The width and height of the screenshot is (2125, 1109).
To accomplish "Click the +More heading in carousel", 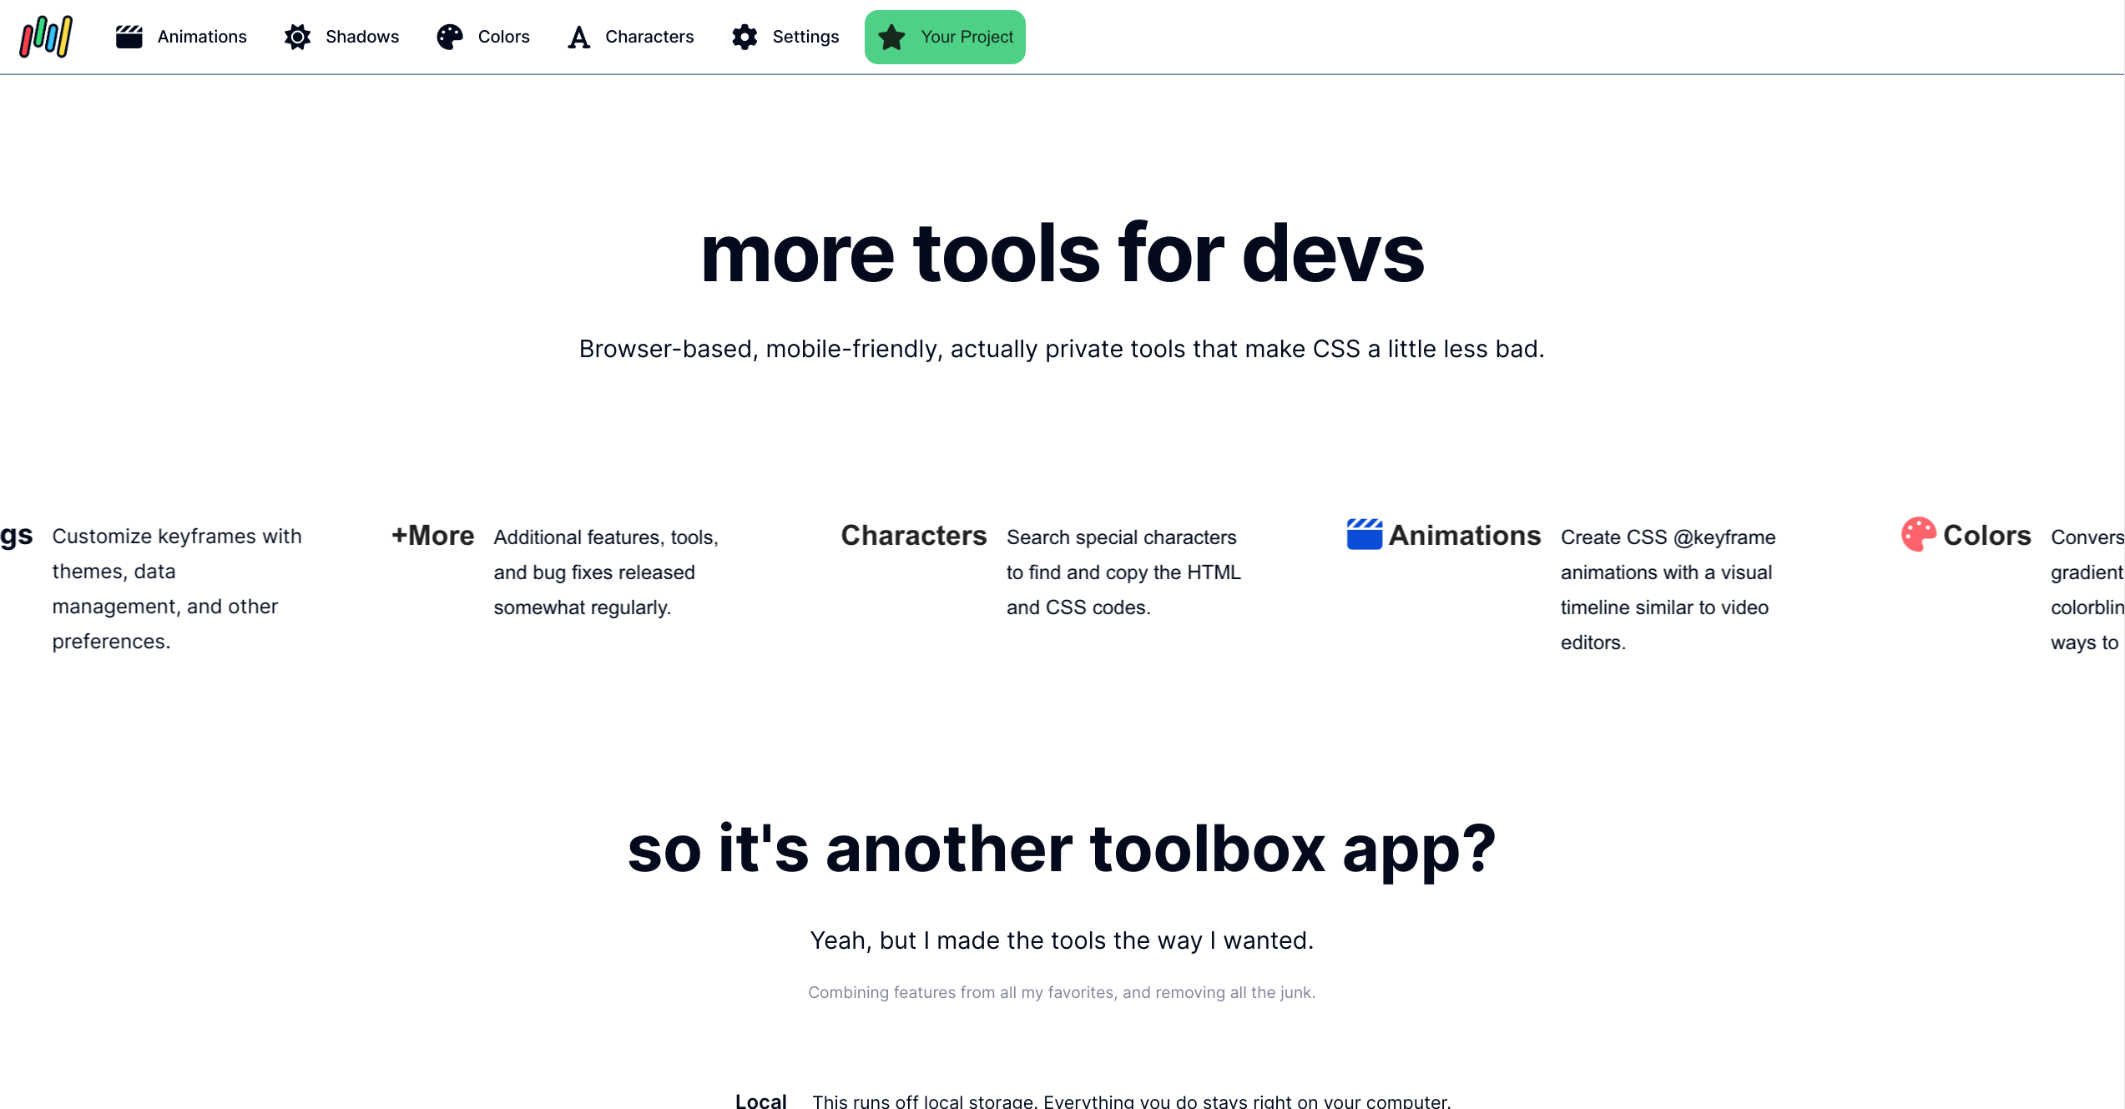I will pos(432,535).
